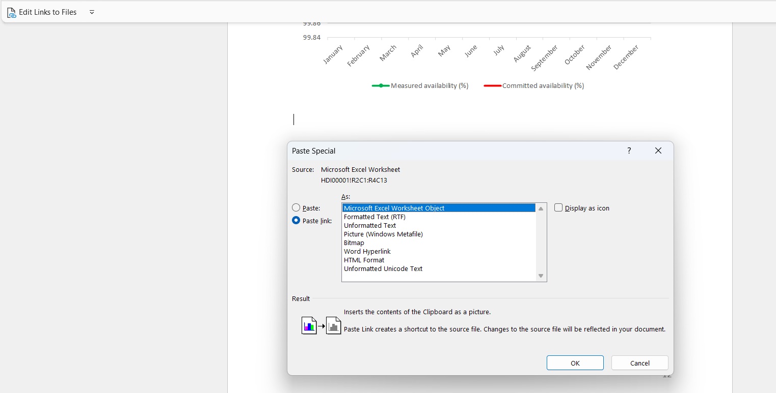The height and width of the screenshot is (393, 776).
Task: Click Cancel in Paste Special dialog
Action: [639, 363]
